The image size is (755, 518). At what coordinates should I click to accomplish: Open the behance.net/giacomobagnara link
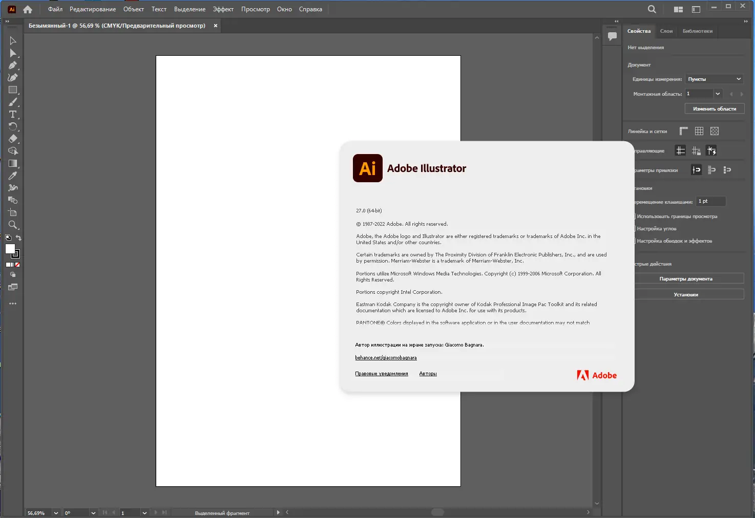(x=386, y=357)
